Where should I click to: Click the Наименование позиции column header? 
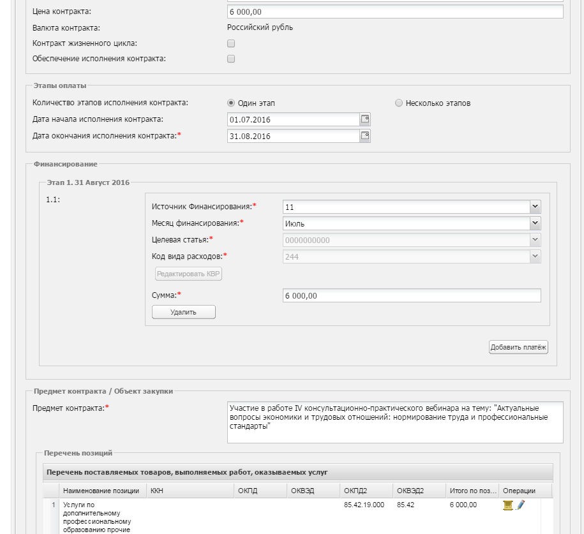coord(103,491)
